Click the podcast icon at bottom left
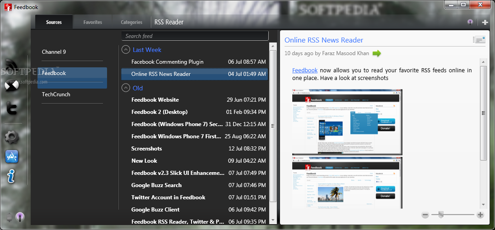 pyautogui.click(x=20, y=217)
